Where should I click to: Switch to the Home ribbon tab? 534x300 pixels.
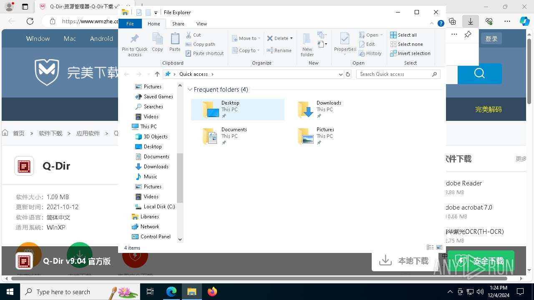pos(154,24)
